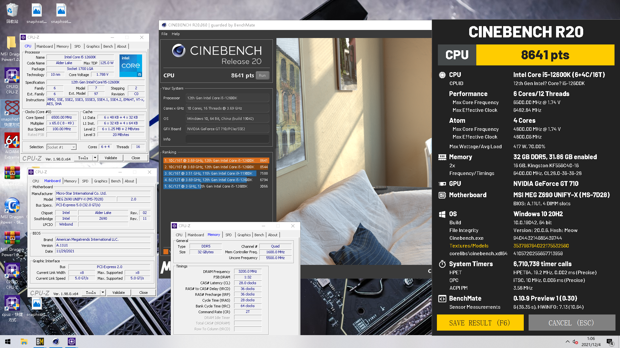Open Help menu in Cinebench
The image size is (620, 348).
176,34
